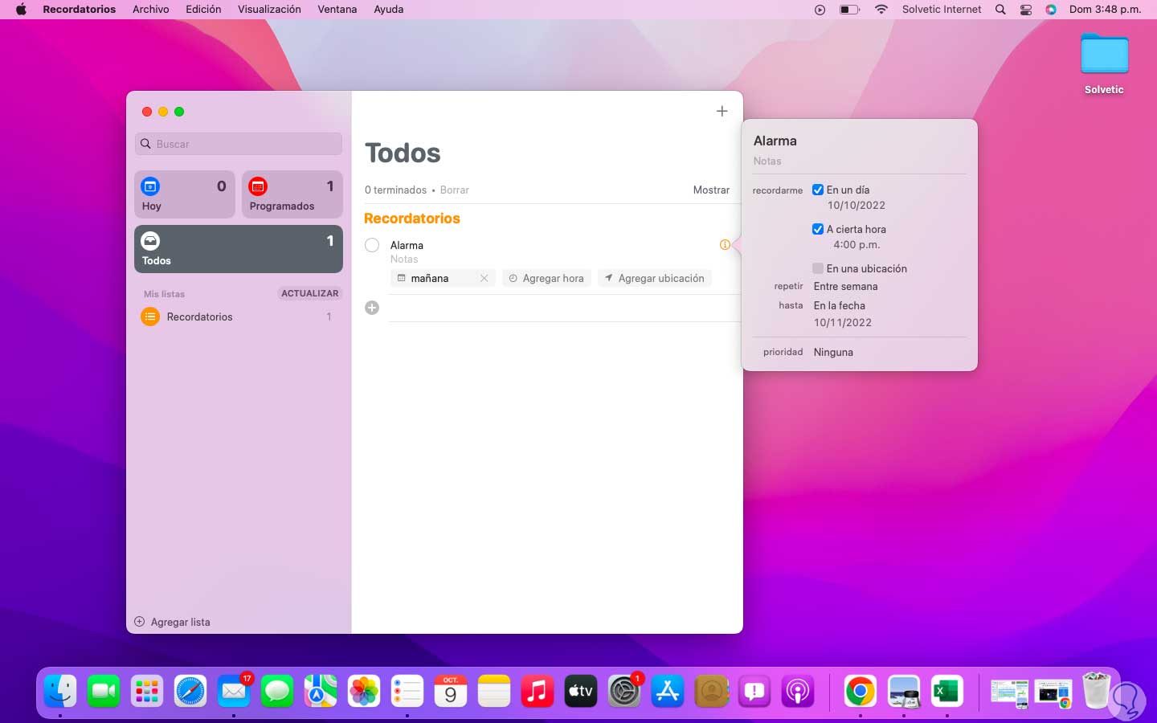The height and width of the screenshot is (723, 1157).
Task: Open the Edición menu
Action: click(203, 10)
